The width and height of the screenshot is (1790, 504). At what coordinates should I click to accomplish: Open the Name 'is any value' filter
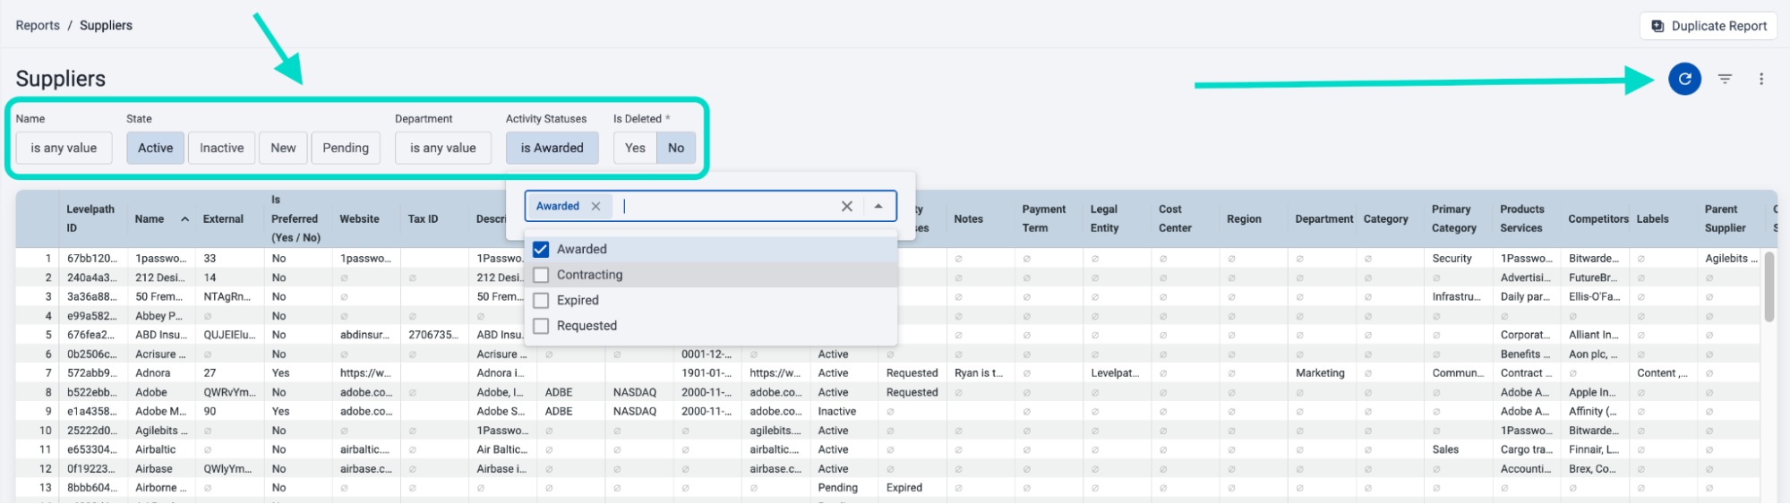tap(64, 148)
